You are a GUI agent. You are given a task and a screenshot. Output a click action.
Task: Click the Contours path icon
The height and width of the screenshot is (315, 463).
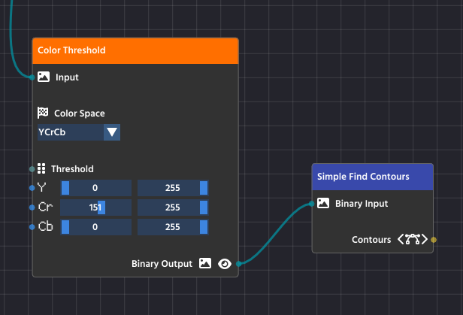coord(413,240)
